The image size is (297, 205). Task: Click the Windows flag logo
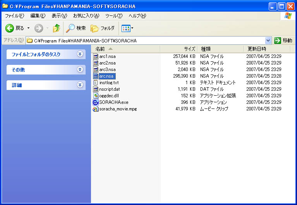coord(288,16)
